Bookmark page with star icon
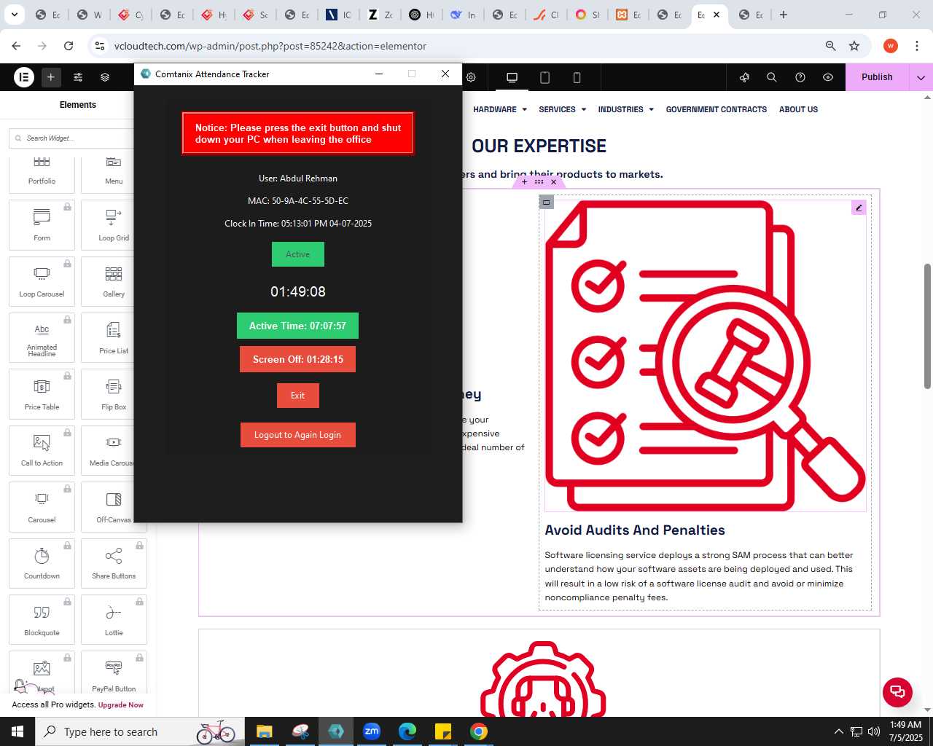Screen dimensions: 933x746 [854, 46]
